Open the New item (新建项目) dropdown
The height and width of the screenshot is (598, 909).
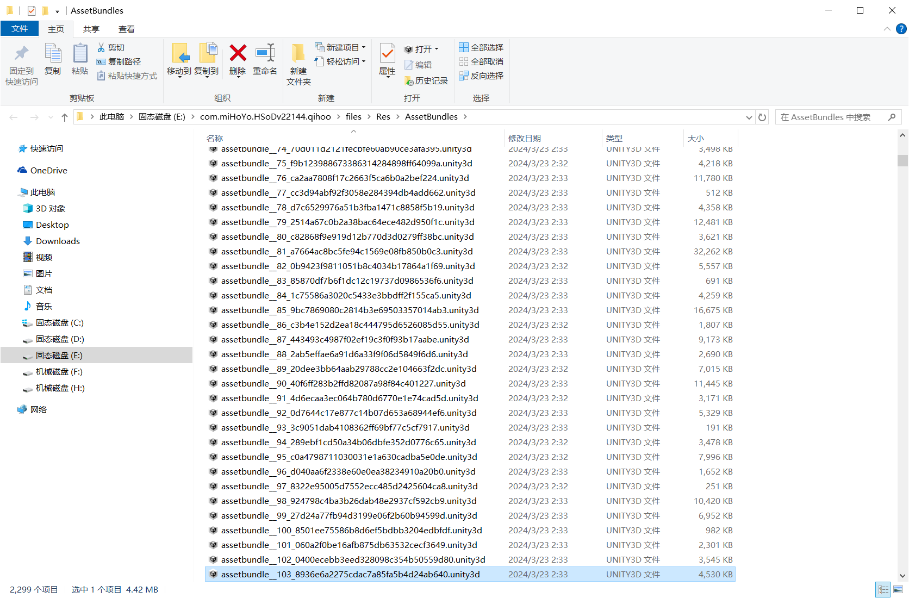click(x=340, y=48)
